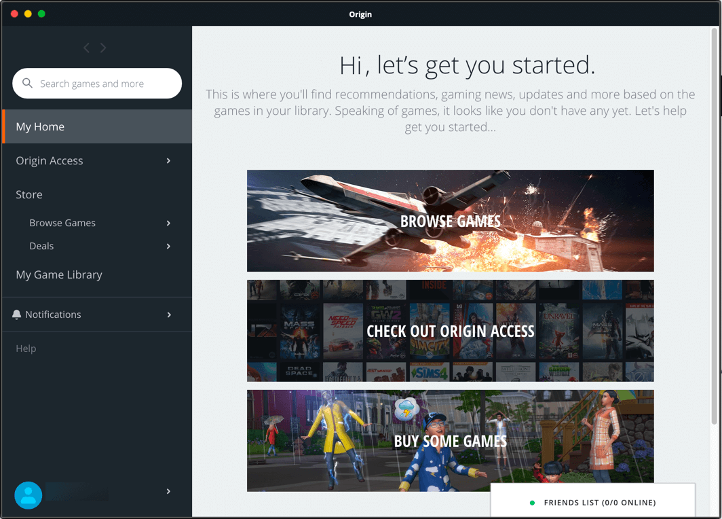Go to My Game Library
This screenshot has height=519, width=722.
point(59,274)
